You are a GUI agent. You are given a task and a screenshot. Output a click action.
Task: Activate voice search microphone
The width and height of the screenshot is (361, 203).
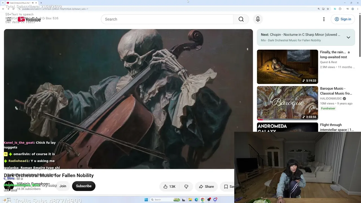coord(258,19)
